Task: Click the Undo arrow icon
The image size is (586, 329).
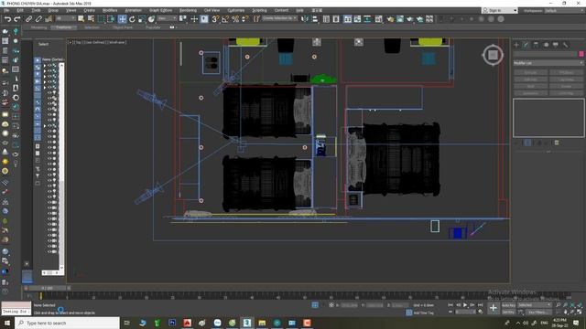Action: tap(7, 19)
